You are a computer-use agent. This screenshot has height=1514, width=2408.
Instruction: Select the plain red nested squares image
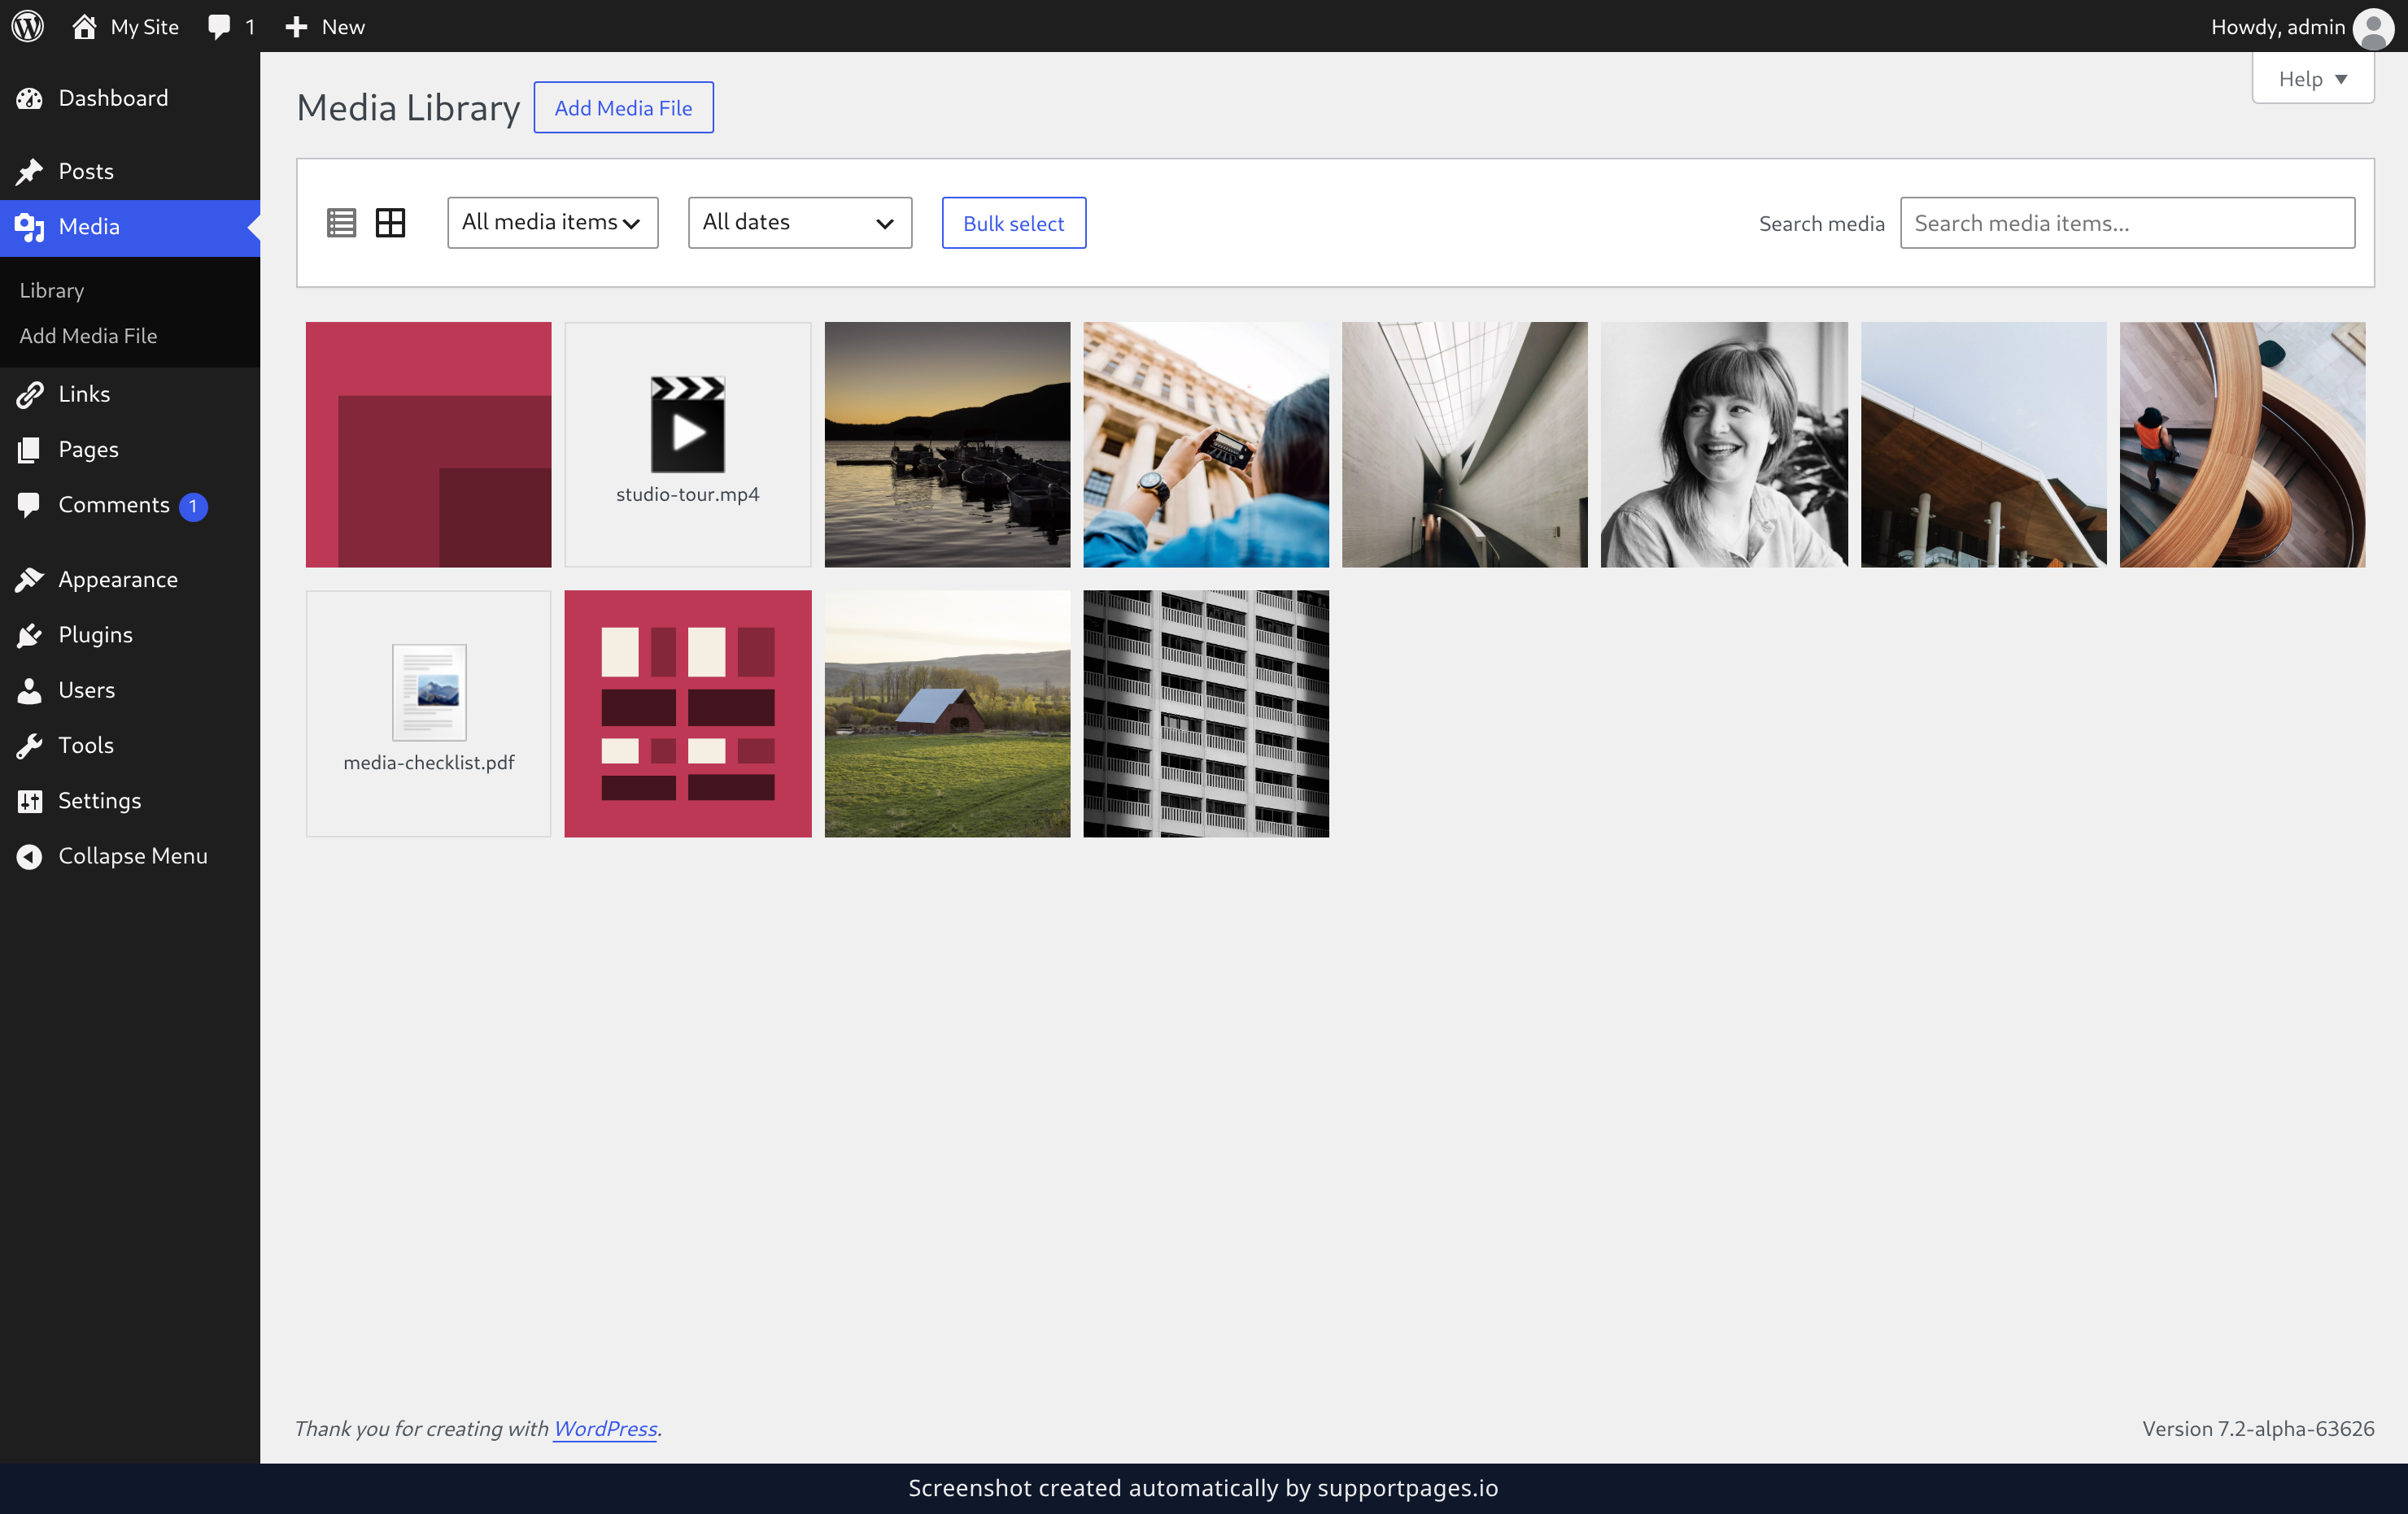428,445
